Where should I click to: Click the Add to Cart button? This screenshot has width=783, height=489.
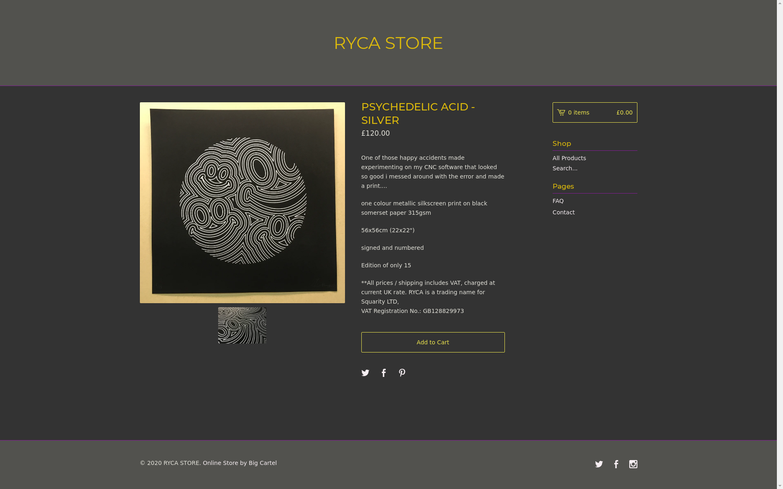click(433, 342)
